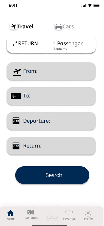This screenshot has height=226, width=104.
Task: Switch to the Cars tab
Action: 65,27
